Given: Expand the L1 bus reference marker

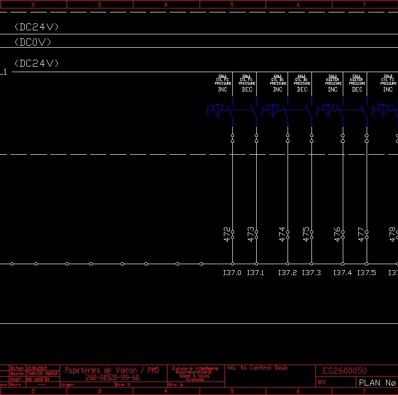Looking at the screenshot, I should tap(4, 72).
